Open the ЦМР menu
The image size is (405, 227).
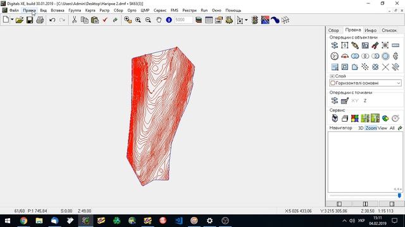tap(145, 11)
